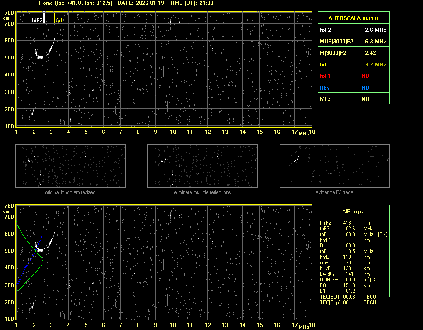Select the red foF1 NO row
This screenshot has width=423, height=330.
point(353,76)
